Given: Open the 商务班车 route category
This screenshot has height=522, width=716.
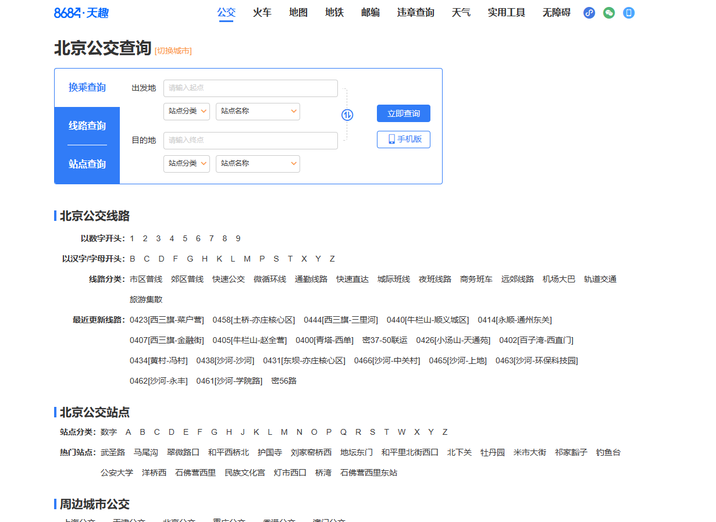Looking at the screenshot, I should point(476,279).
